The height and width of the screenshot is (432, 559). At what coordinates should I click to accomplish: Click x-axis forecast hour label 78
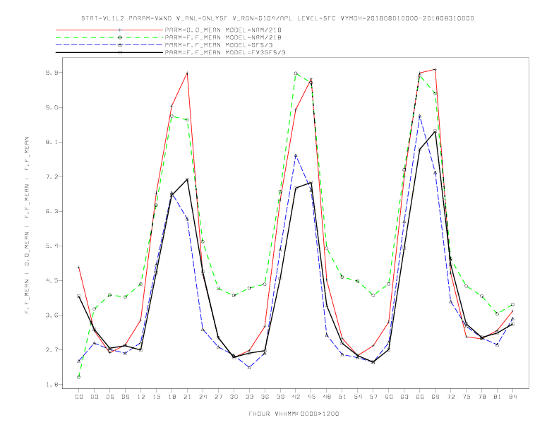pyautogui.click(x=481, y=397)
